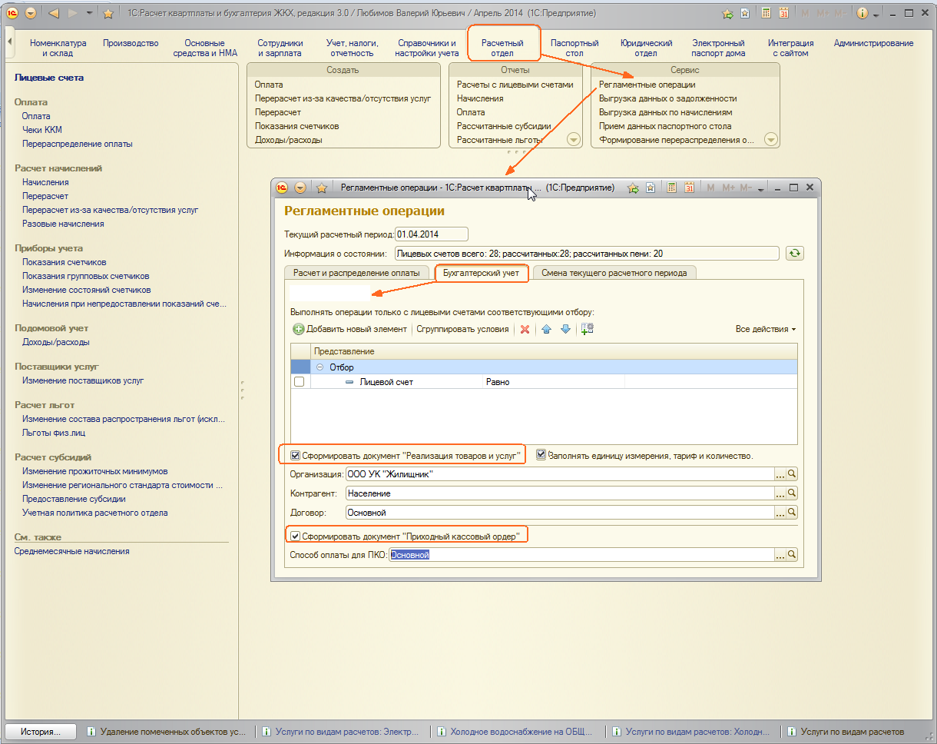Viewport: 937px width, 744px height.
Task: Switch to Смена текущего расчетного периода tab
Action: pos(614,273)
